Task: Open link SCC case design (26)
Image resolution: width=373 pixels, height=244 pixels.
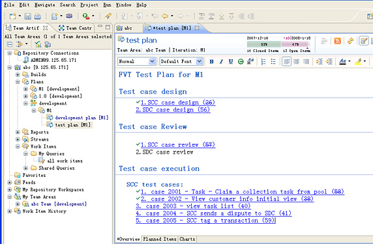Action: tap(178, 103)
